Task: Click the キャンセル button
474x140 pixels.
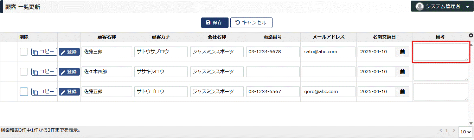Action: coord(251,22)
